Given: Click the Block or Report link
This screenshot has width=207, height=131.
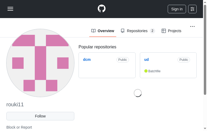Looking at the screenshot, I should tap(19, 127).
